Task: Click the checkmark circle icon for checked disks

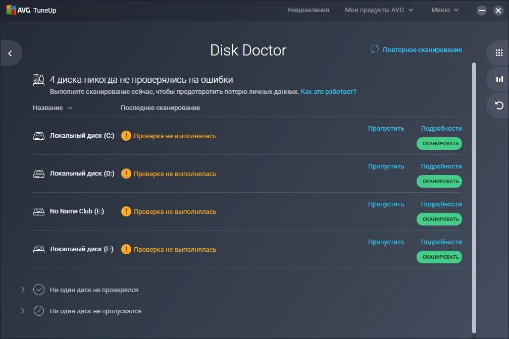Action: pyautogui.click(x=39, y=290)
